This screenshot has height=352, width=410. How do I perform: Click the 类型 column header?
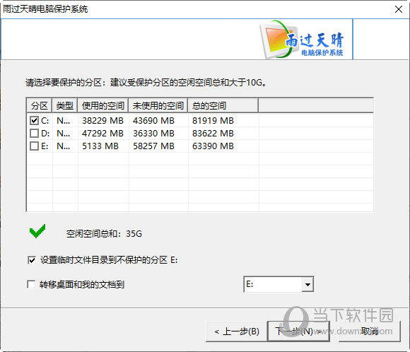point(64,105)
